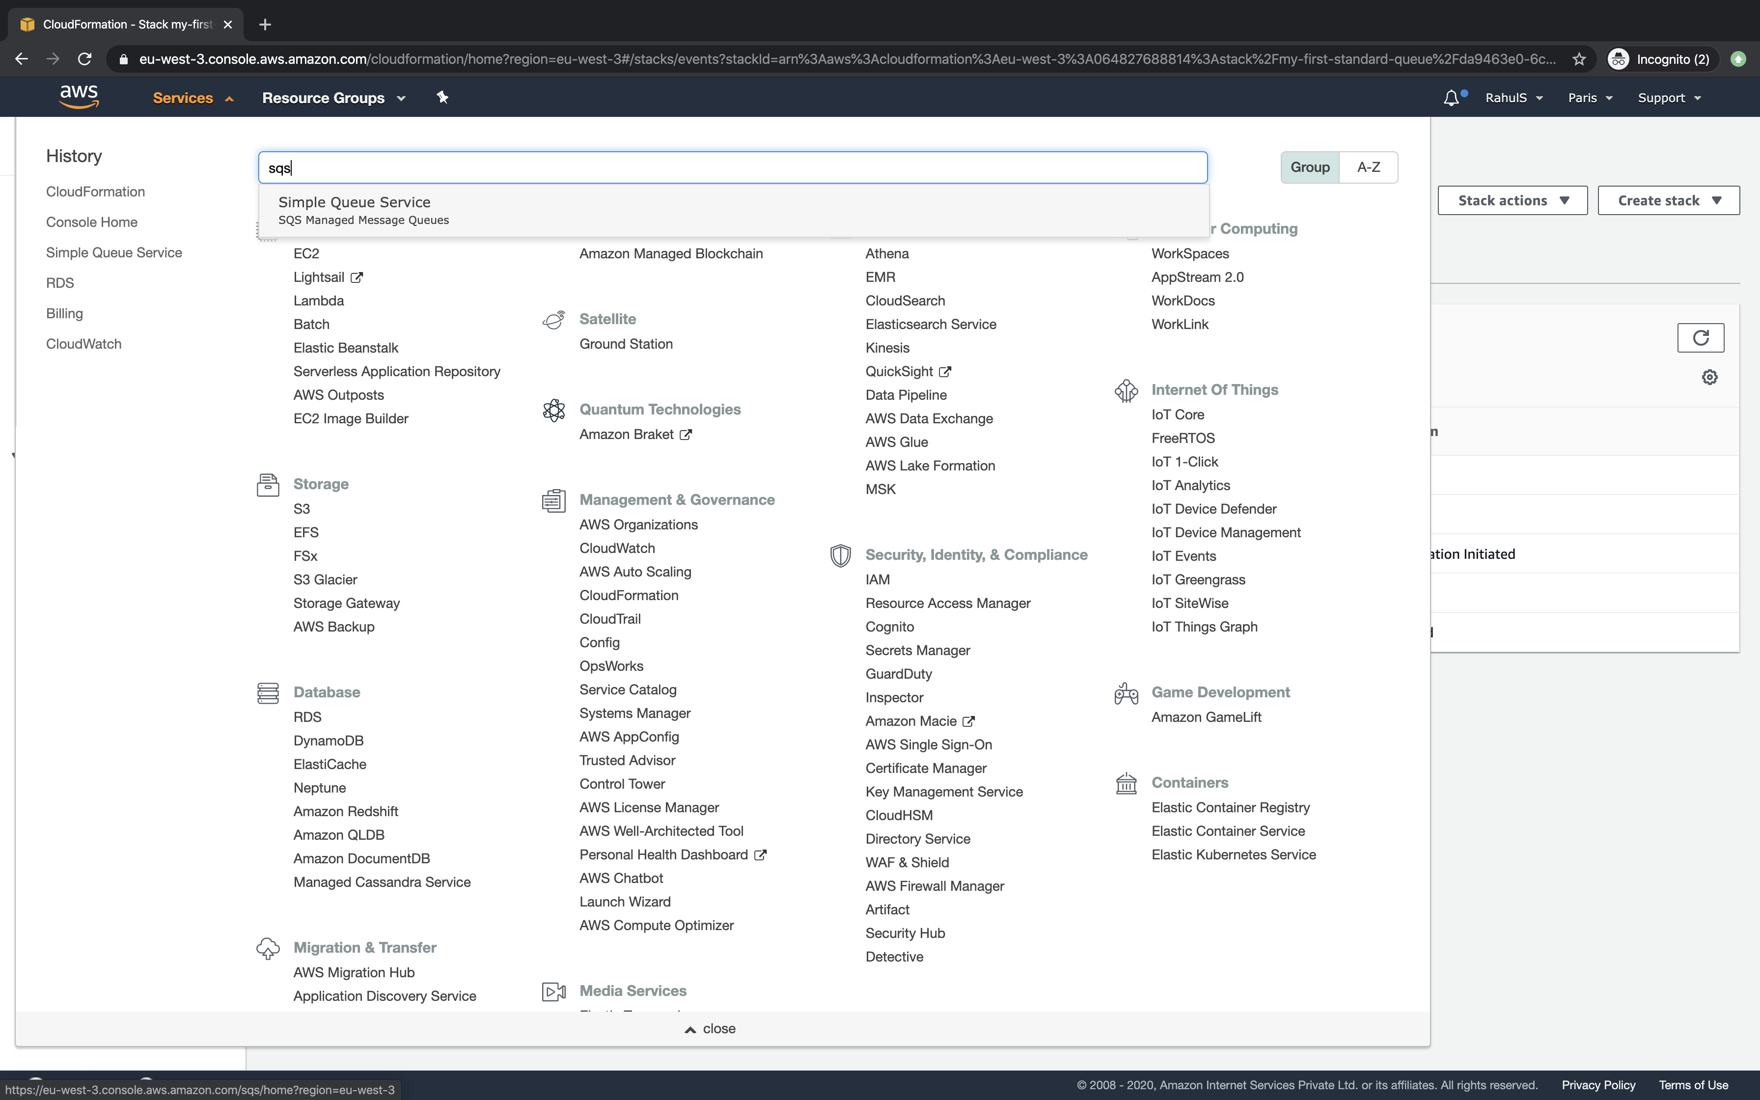
Task: Click the Security, Identity & Compliance shield icon
Action: pyautogui.click(x=841, y=555)
